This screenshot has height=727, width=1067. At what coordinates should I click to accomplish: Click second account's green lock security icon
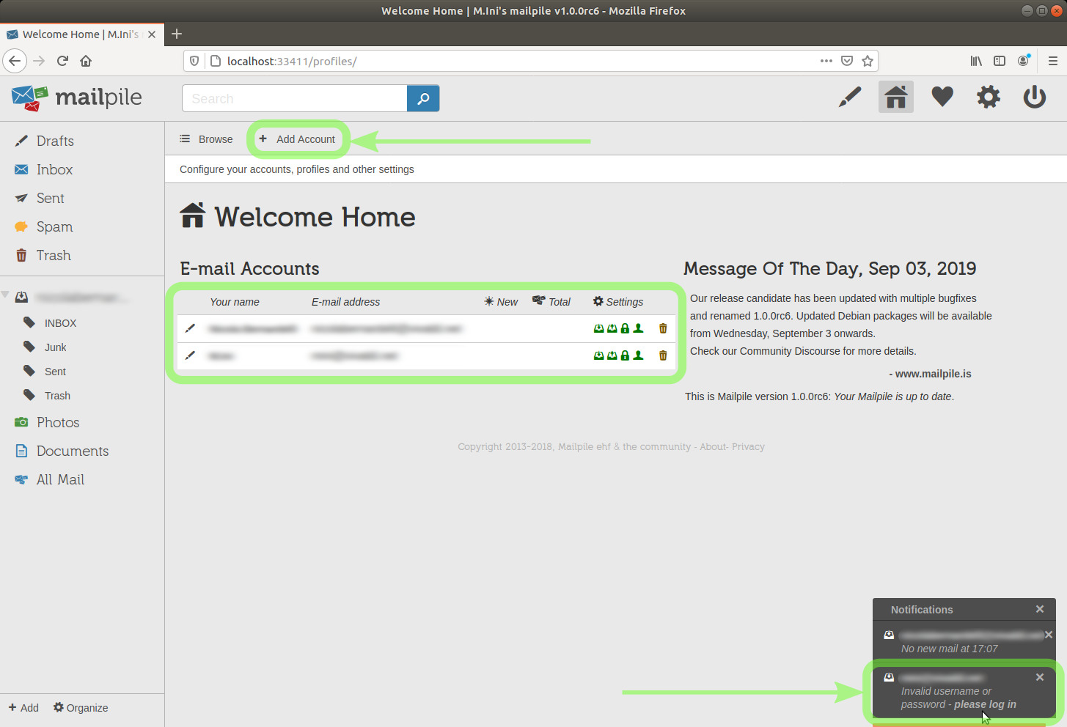pyautogui.click(x=625, y=355)
